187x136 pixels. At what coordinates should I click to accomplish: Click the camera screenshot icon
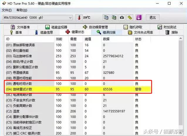tap(122, 18)
